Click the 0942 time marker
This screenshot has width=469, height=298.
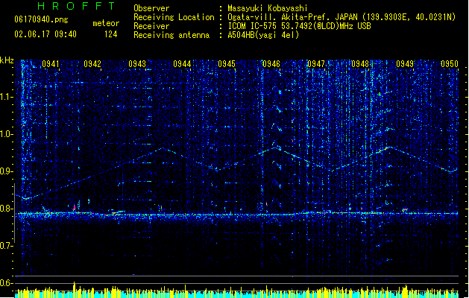point(92,64)
